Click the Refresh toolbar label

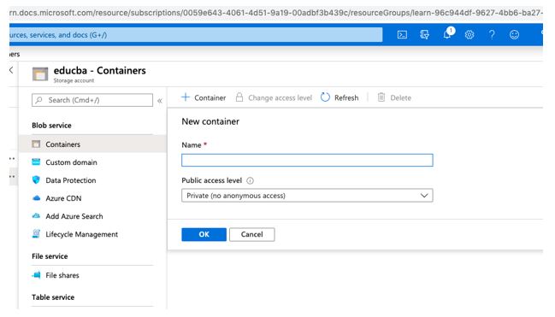(x=346, y=97)
